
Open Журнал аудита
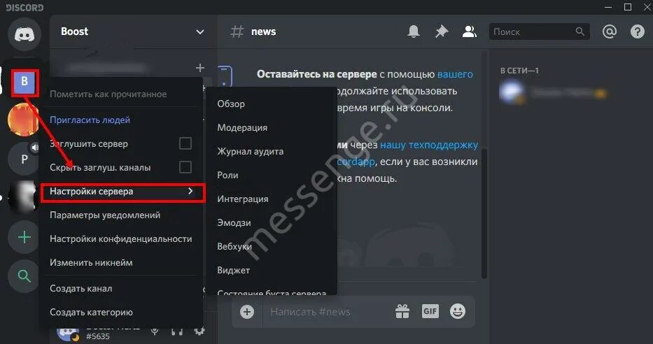(251, 152)
